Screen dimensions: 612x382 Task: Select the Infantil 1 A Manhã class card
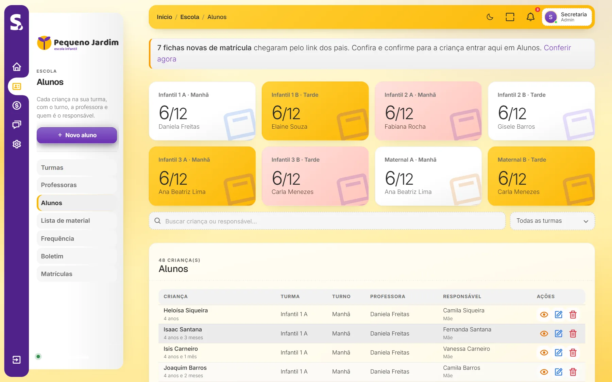pyautogui.click(x=202, y=111)
